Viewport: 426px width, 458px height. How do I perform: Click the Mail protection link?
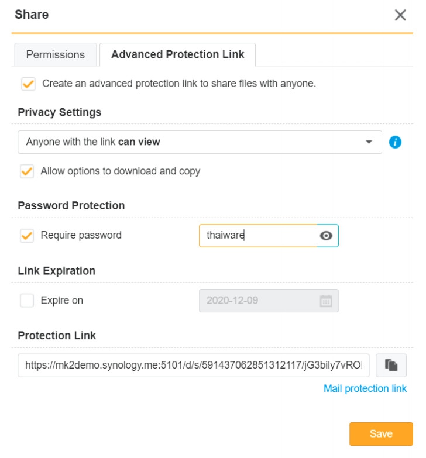click(x=365, y=388)
